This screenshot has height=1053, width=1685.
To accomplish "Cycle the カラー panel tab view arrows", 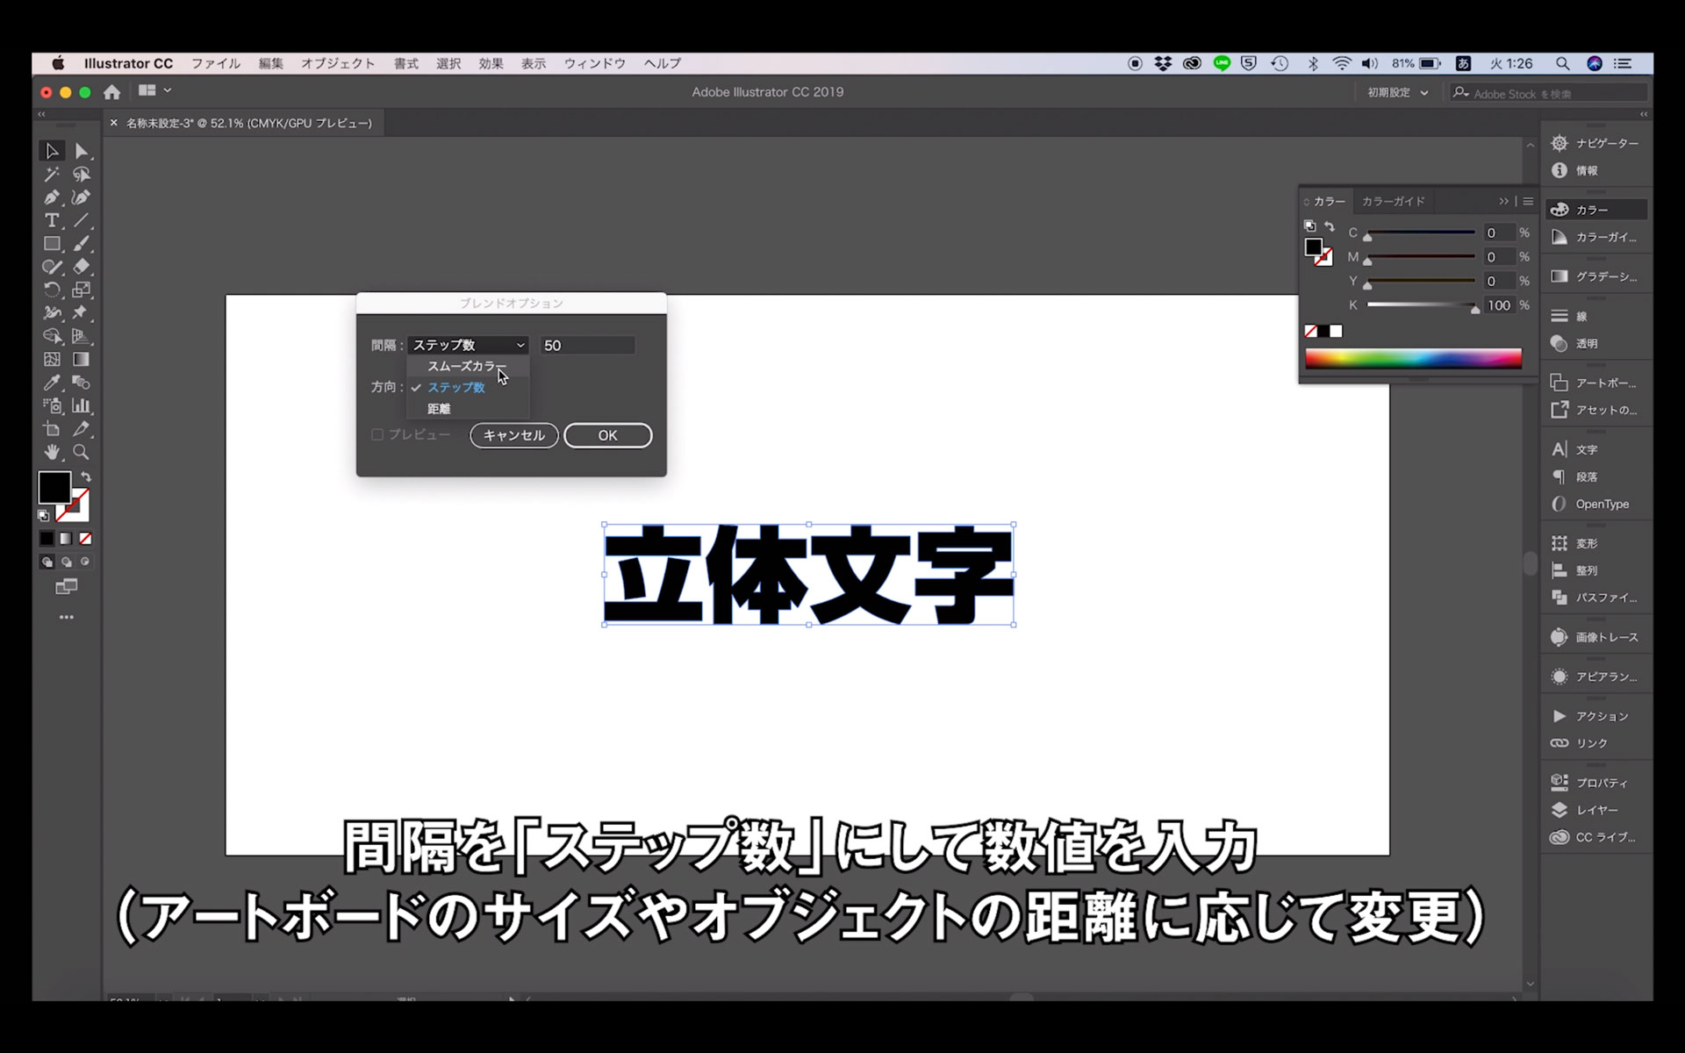I will [1307, 202].
